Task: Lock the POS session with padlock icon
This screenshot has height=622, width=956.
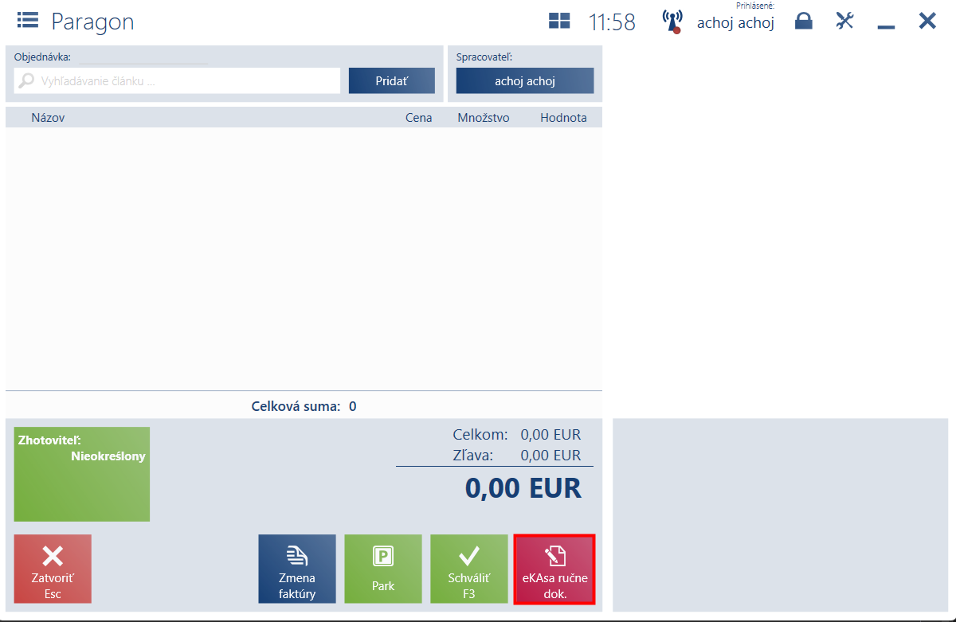Action: click(x=804, y=21)
